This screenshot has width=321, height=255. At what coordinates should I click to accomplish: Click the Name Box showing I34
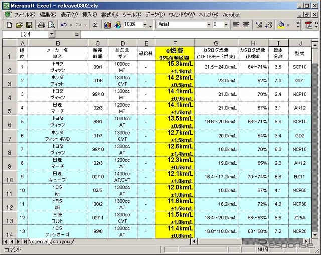(x=26, y=35)
